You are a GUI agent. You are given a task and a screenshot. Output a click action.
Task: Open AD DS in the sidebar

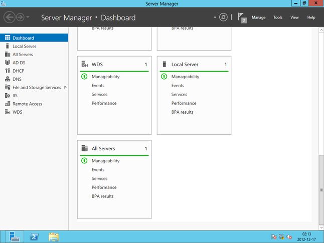coord(34,63)
